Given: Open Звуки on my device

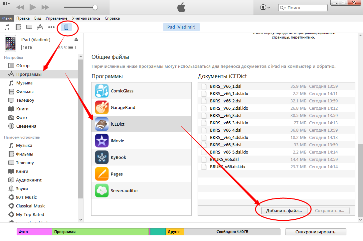Looking at the screenshot, I should (x=39, y=188).
